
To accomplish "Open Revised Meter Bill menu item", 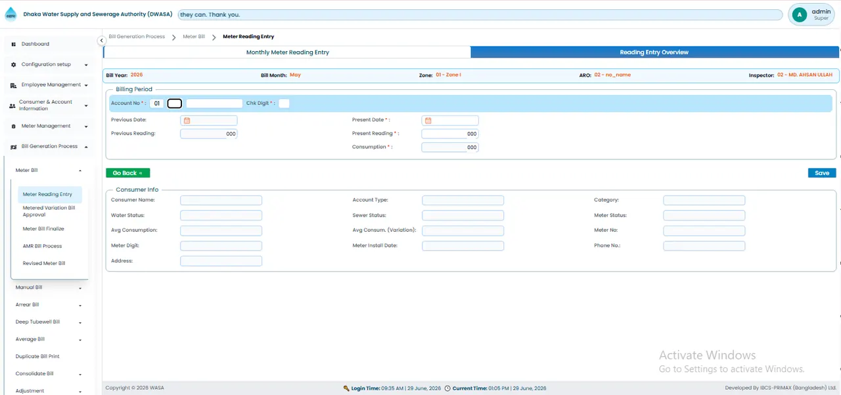I will tap(44, 263).
